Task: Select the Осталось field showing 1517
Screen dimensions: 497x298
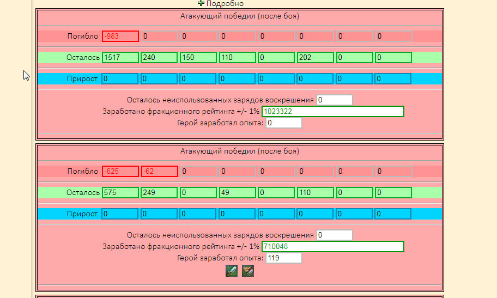Action: [x=120, y=57]
